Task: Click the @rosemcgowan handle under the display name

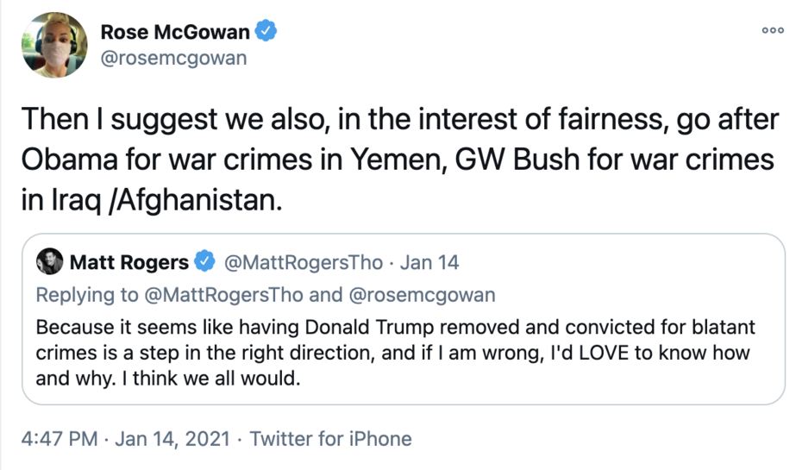Action: (x=173, y=59)
